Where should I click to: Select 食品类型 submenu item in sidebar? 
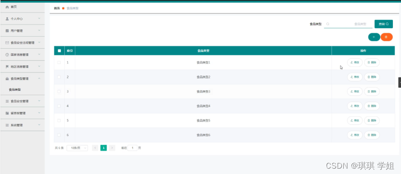[15, 90]
